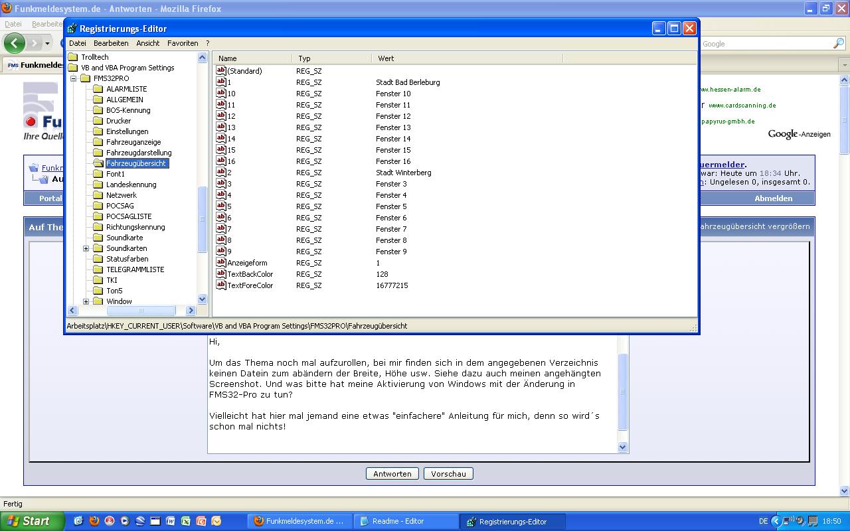The image size is (850, 531).
Task: Open the Favoriten menu in the Registry Editor
Action: coord(183,43)
